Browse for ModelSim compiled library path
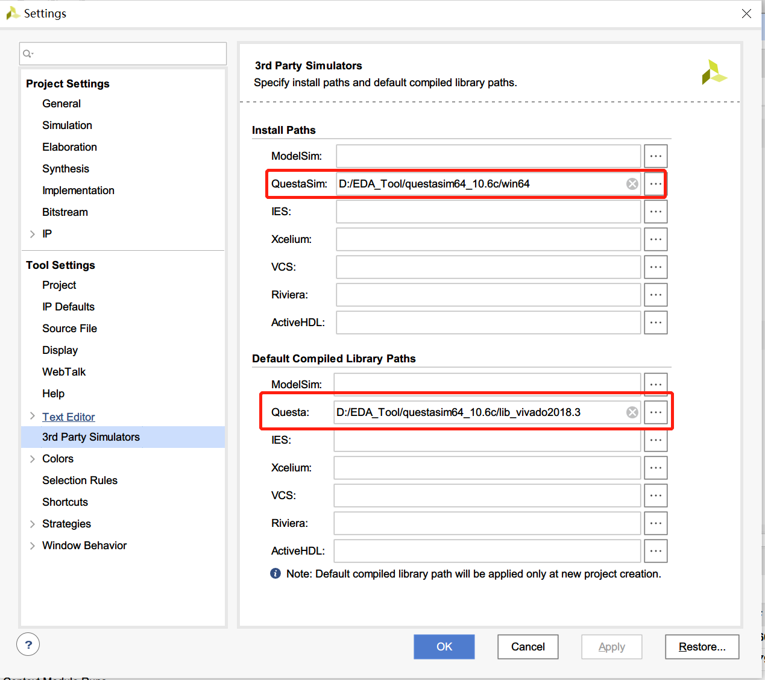Screen dimensions: 765x680 pyautogui.click(x=656, y=385)
